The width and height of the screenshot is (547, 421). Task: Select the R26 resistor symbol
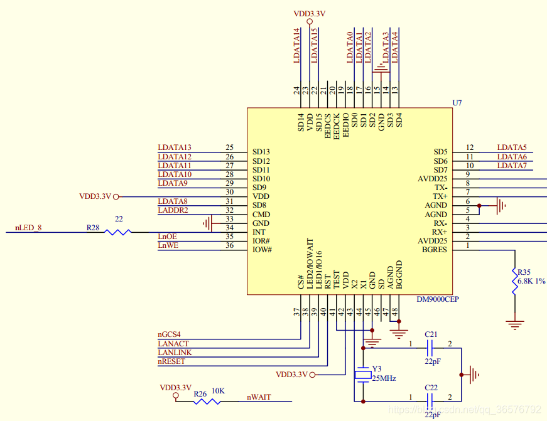click(207, 402)
